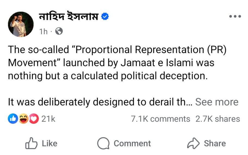
Task: Click the speech bubble Comment icon
Action: point(103,144)
